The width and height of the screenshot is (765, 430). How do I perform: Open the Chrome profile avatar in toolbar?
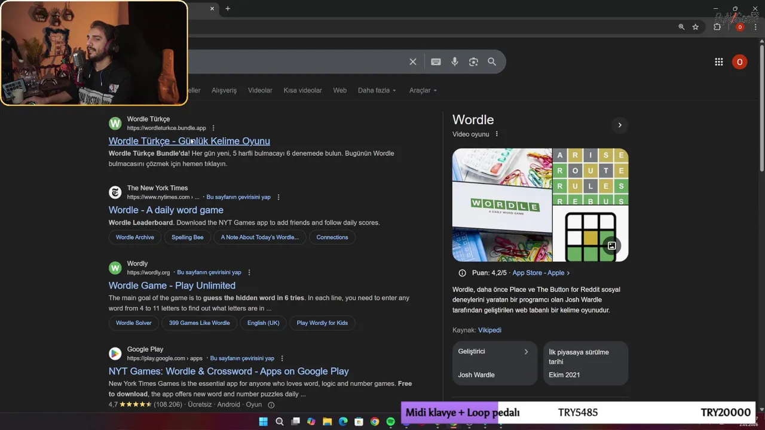pyautogui.click(x=740, y=27)
